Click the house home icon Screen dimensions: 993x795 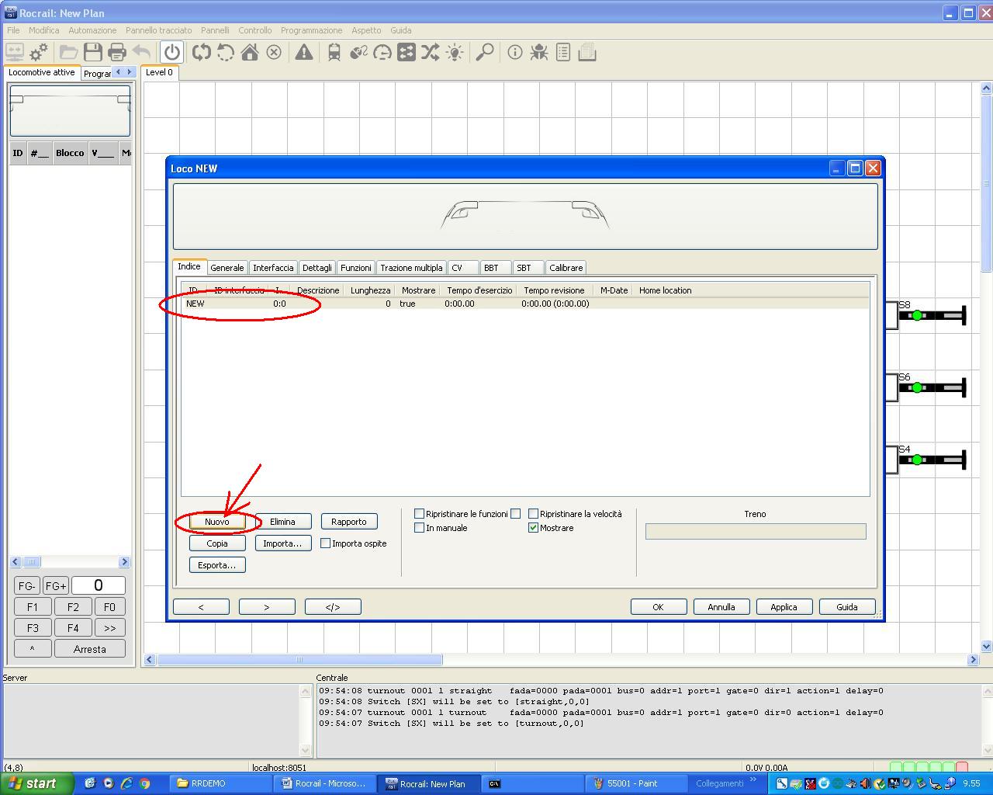250,52
